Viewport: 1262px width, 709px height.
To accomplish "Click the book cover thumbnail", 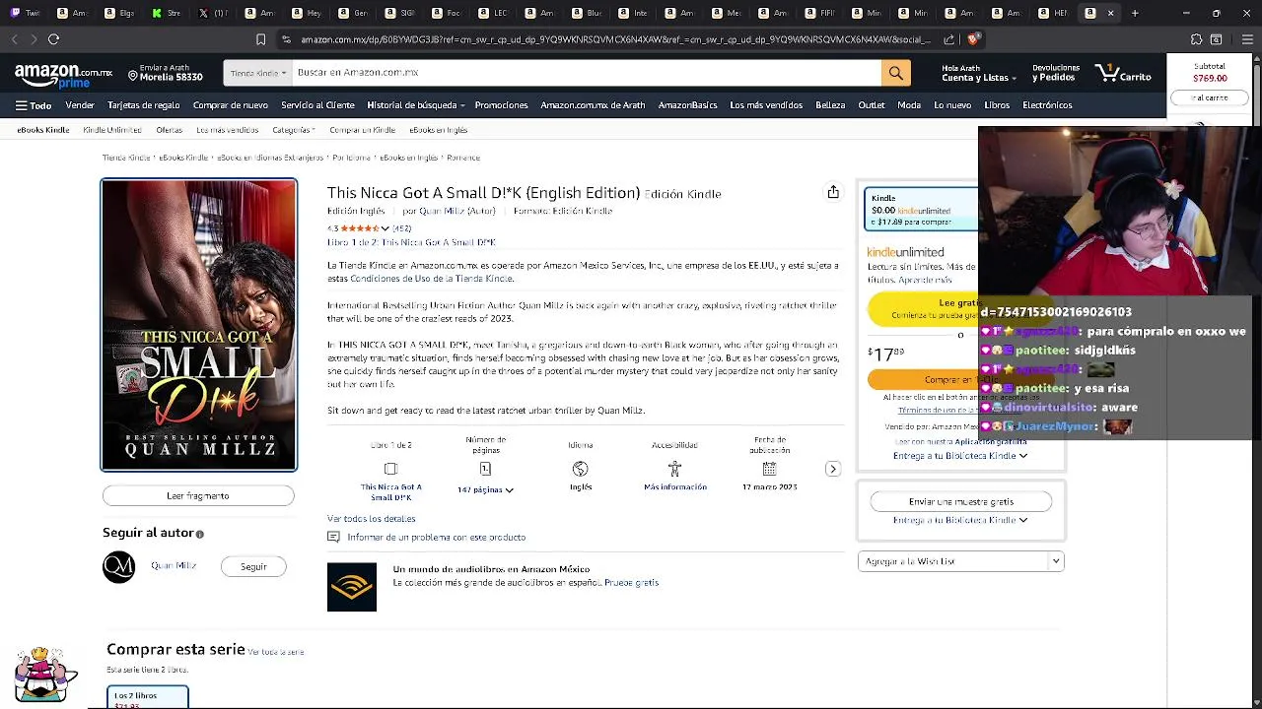I will pyautogui.click(x=198, y=325).
